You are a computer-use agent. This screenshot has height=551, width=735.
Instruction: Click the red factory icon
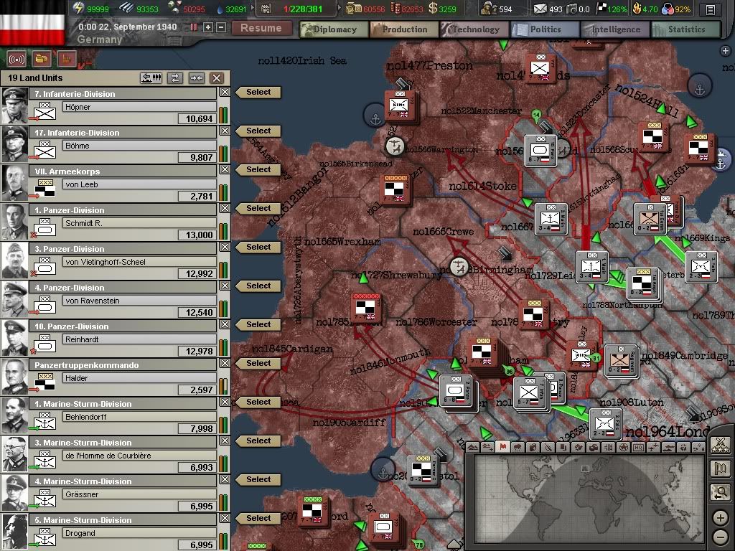point(67,60)
